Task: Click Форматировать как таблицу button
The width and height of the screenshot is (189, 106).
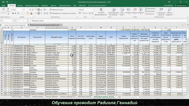Action: point(113,12)
